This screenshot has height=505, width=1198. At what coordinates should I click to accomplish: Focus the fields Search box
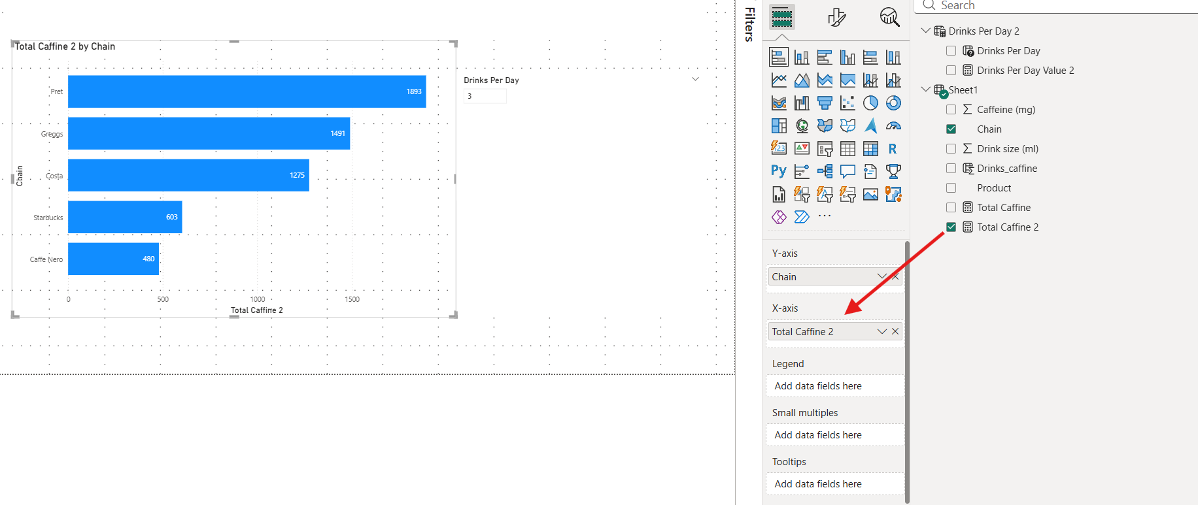pos(1056,6)
